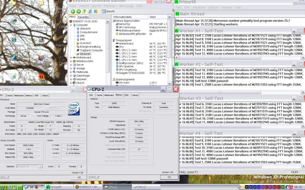305x190 pixels.
Task: Select Computername in the EVEREST tree
Action: pyautogui.click(x=88, y=32)
